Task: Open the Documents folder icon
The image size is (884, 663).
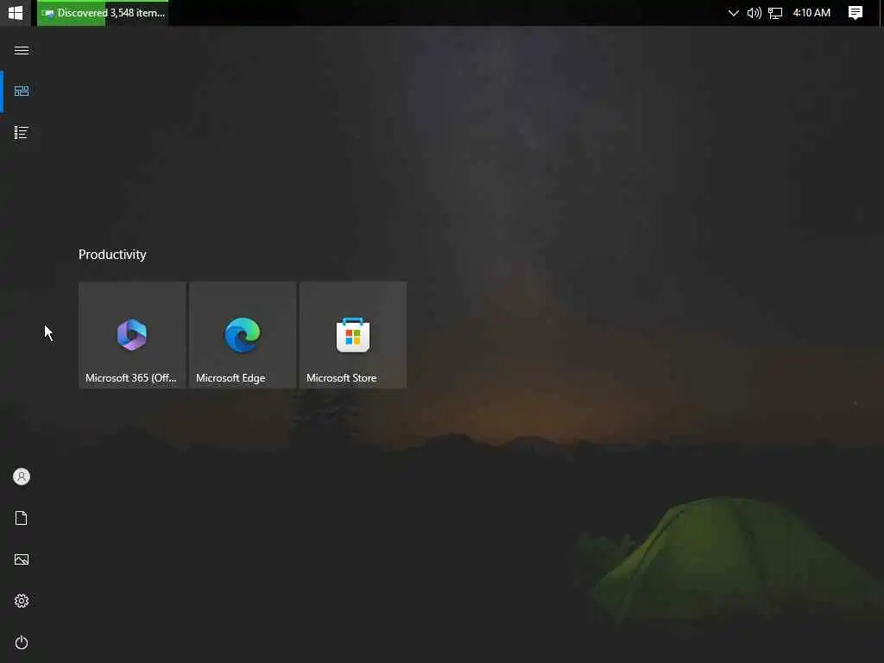Action: click(22, 518)
